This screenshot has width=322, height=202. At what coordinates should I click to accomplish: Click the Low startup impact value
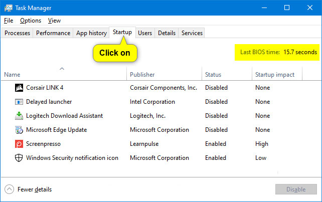(x=261, y=158)
